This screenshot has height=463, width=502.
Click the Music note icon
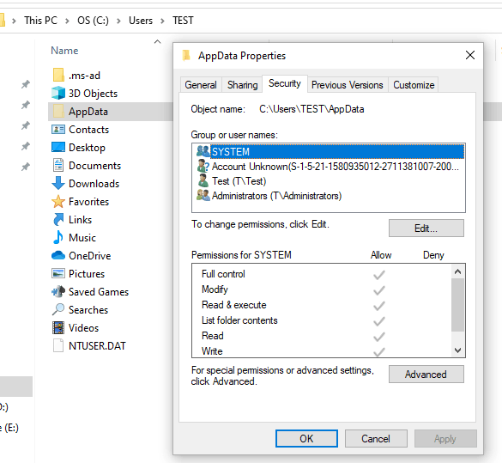click(58, 237)
